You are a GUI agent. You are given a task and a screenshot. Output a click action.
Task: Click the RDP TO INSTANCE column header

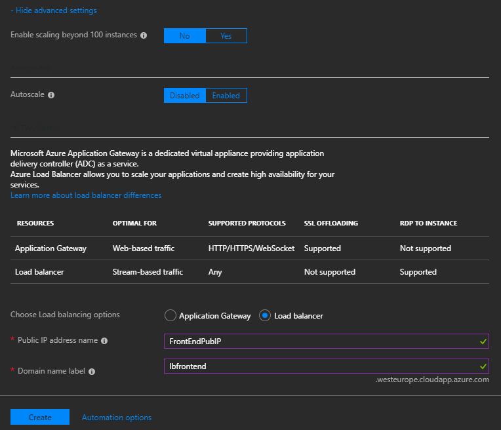point(428,224)
